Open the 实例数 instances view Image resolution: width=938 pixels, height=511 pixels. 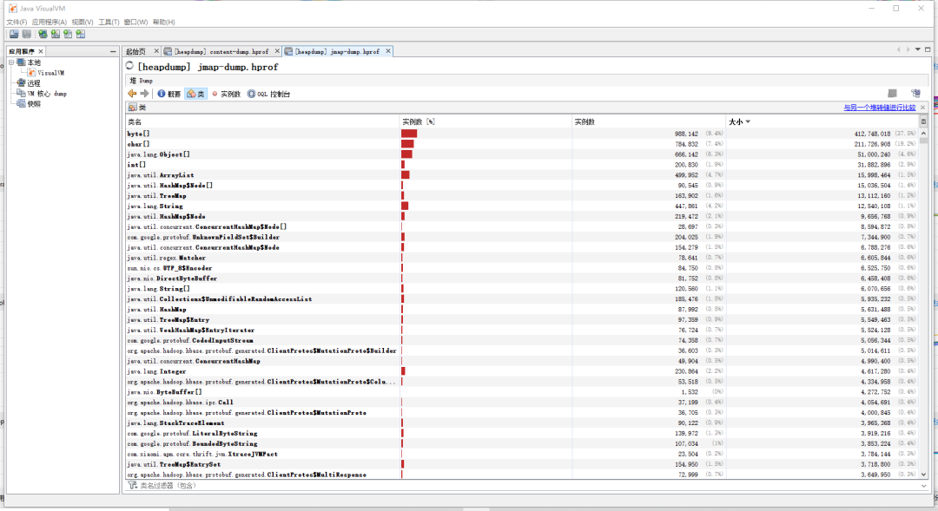point(226,94)
